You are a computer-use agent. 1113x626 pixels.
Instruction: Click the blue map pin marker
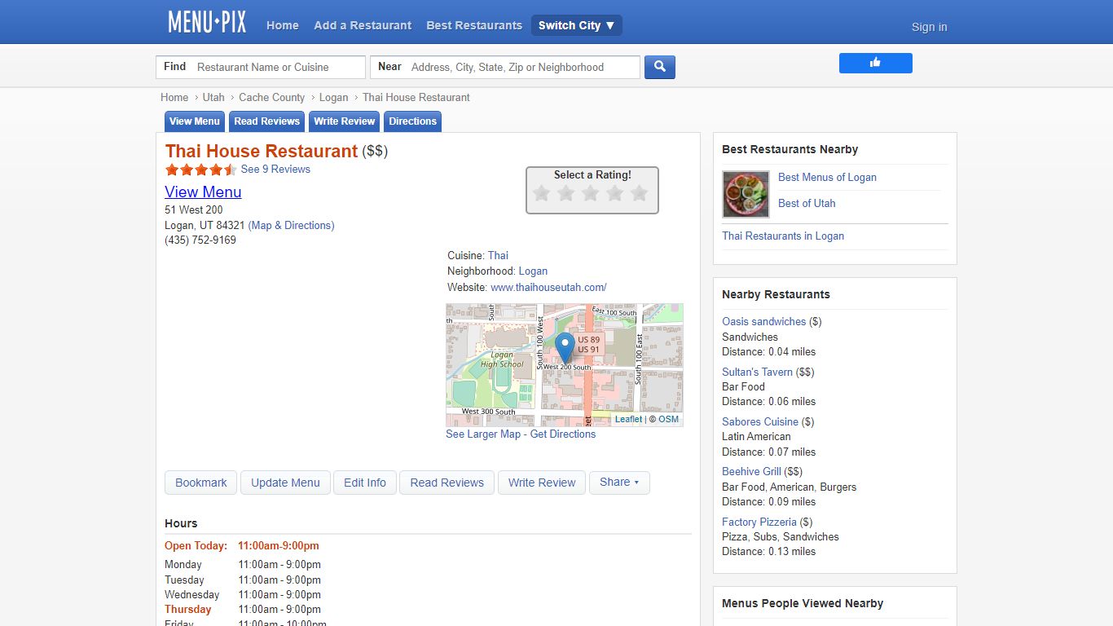(x=565, y=348)
